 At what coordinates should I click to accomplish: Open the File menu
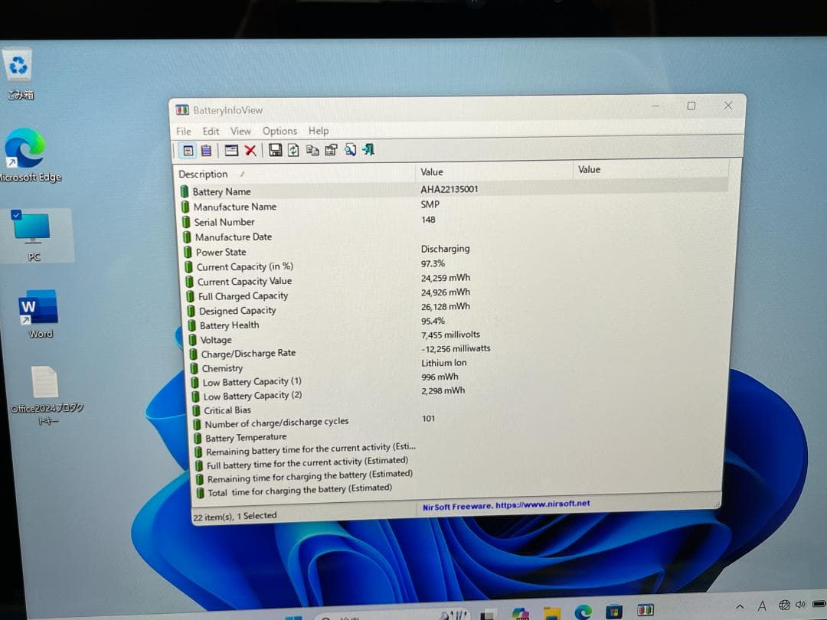pyautogui.click(x=184, y=132)
